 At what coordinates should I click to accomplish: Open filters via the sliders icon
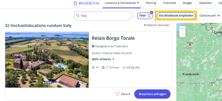(x=149, y=16)
